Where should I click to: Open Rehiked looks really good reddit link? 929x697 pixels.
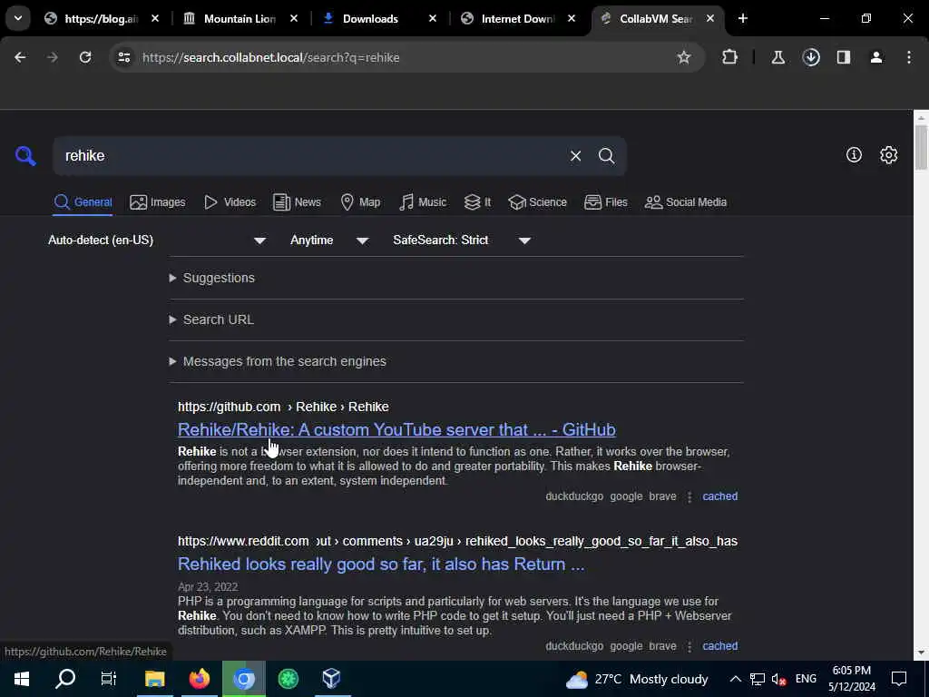[381, 564]
